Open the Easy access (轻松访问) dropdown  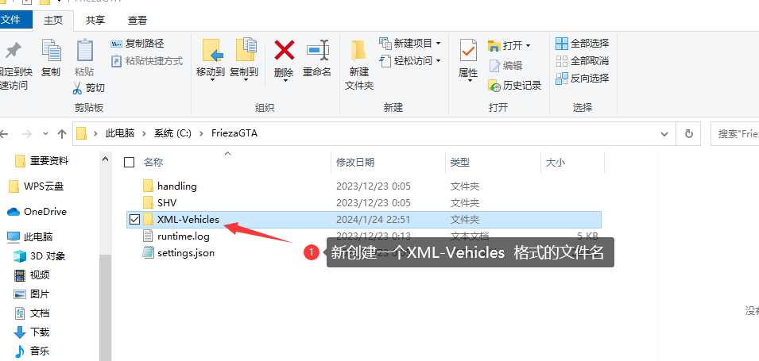pyautogui.click(x=410, y=61)
